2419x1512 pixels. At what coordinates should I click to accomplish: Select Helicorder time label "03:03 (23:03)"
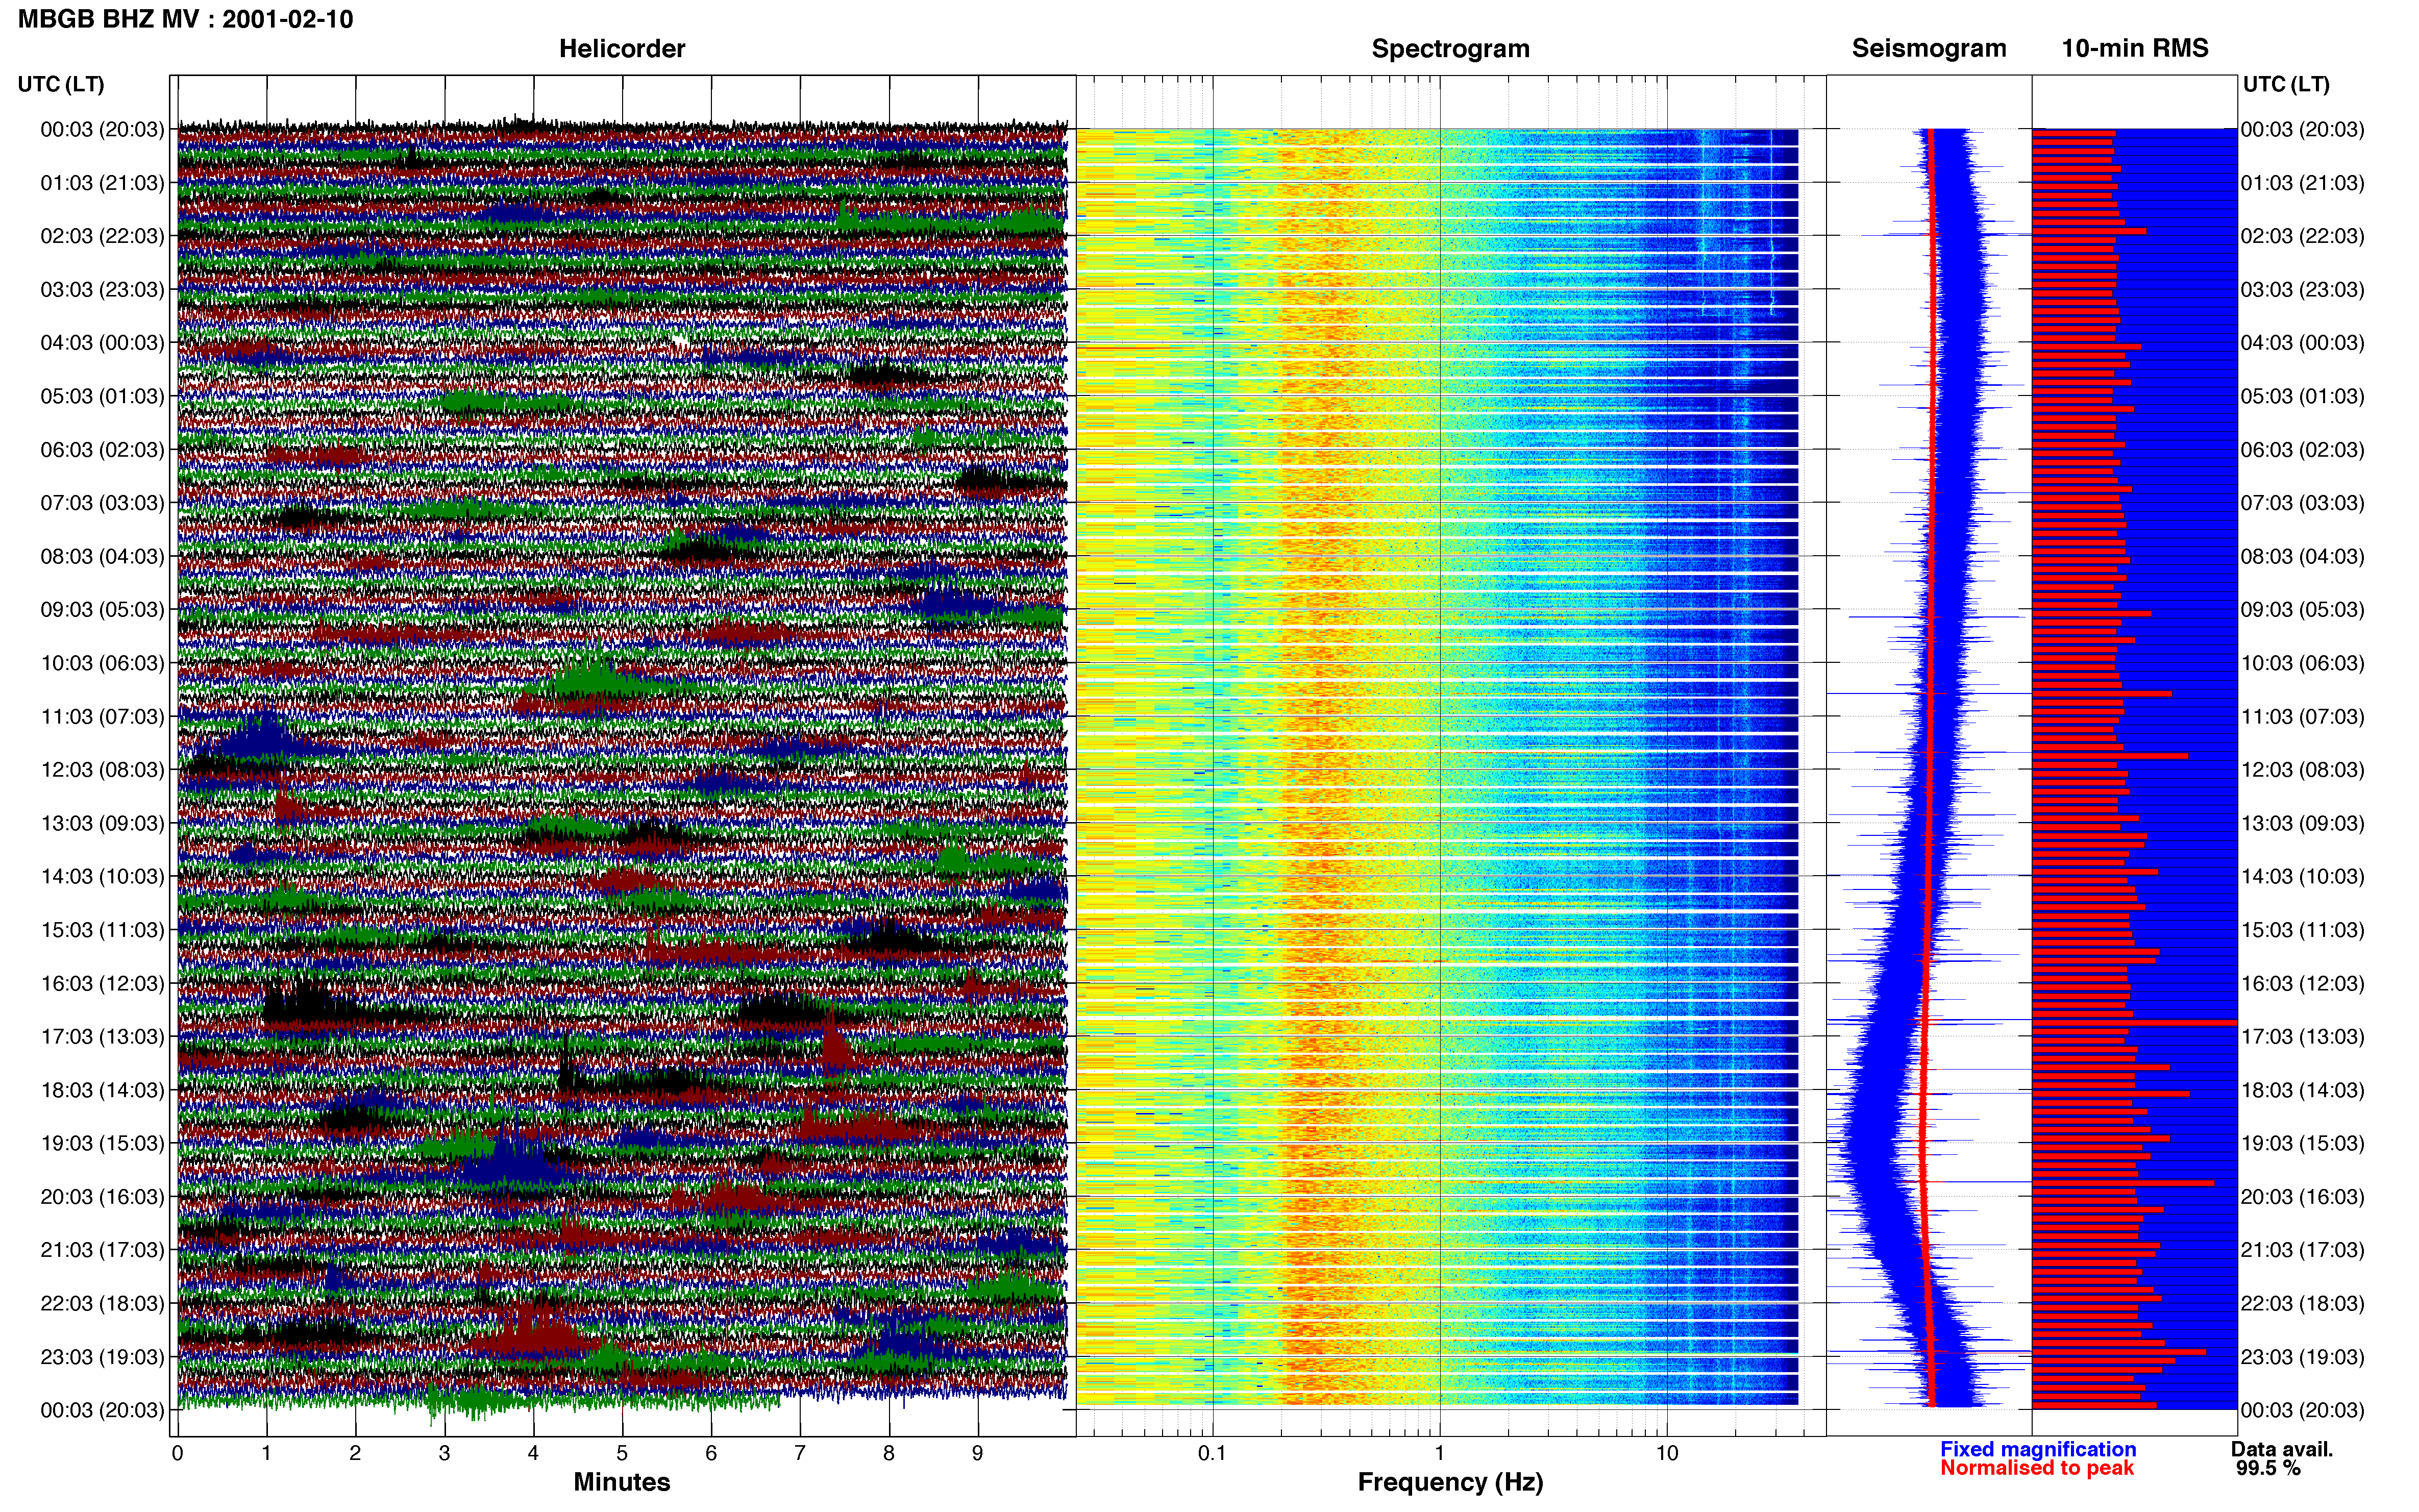102,290
